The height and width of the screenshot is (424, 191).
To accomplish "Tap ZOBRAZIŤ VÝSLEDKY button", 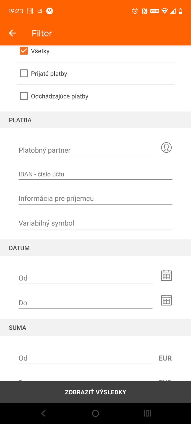I will pos(95,392).
